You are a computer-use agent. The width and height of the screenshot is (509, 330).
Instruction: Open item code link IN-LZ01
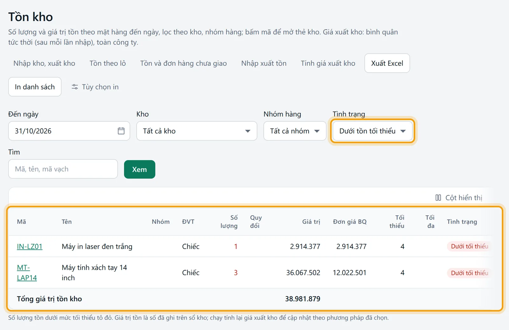point(30,247)
